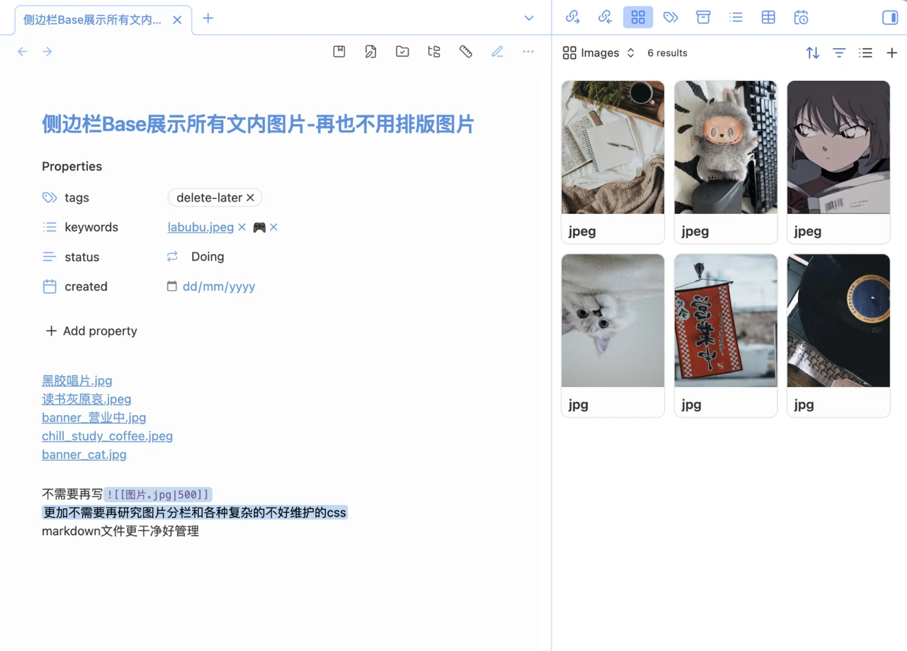Screen dimensions: 907x651
Task: Open the created date picker dd/mm/yyyy
Action: 218,286
